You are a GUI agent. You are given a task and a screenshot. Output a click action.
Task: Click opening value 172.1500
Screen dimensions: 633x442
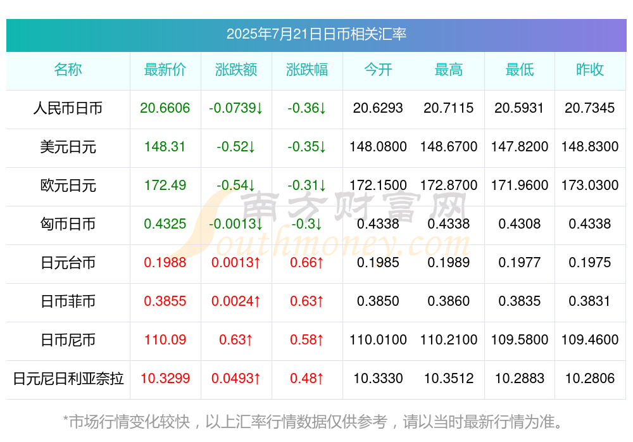click(x=378, y=186)
